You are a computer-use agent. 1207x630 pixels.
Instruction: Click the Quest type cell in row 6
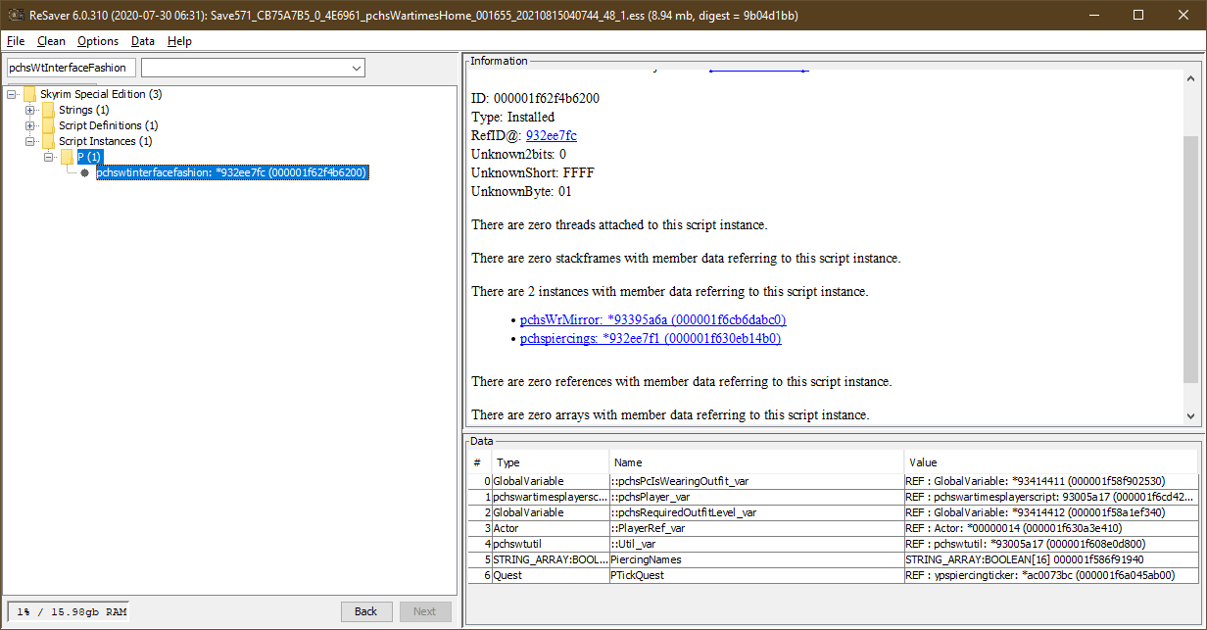tap(550, 575)
